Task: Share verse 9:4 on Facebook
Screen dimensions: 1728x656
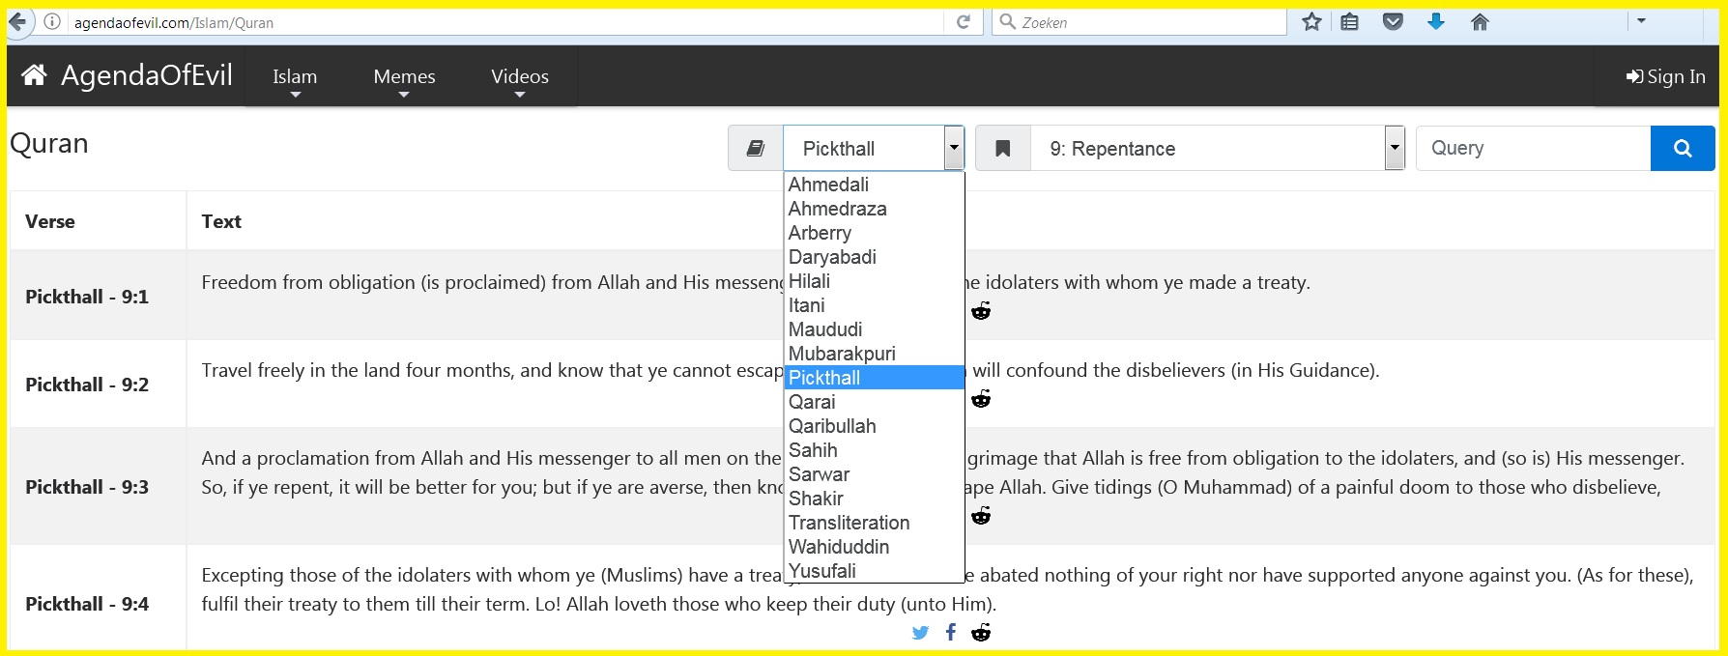Action: coord(951,633)
